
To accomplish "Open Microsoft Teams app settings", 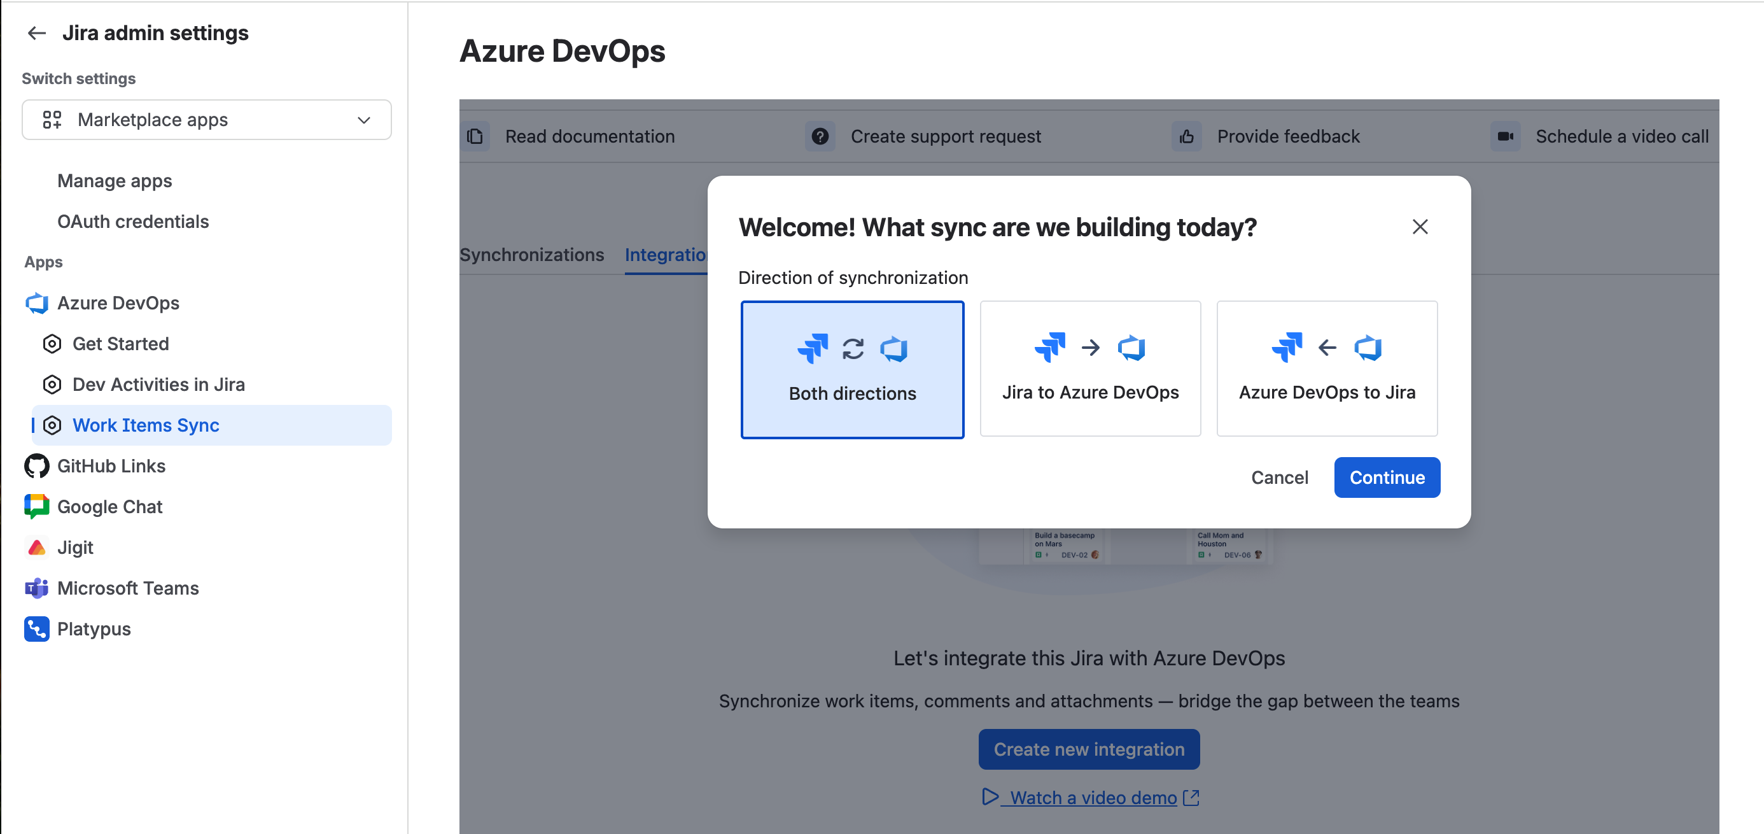I will coord(128,588).
